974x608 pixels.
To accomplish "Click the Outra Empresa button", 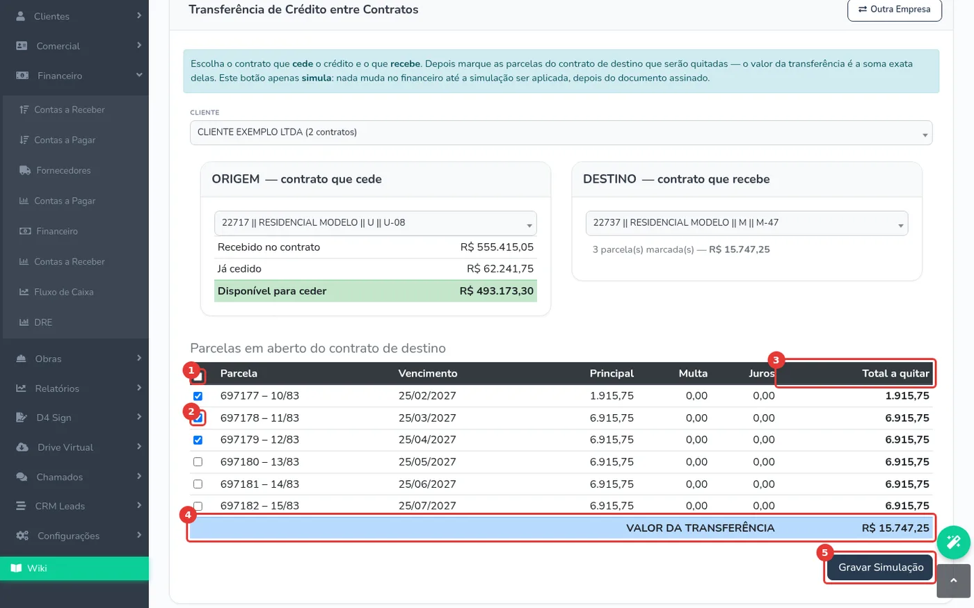I will click(895, 10).
